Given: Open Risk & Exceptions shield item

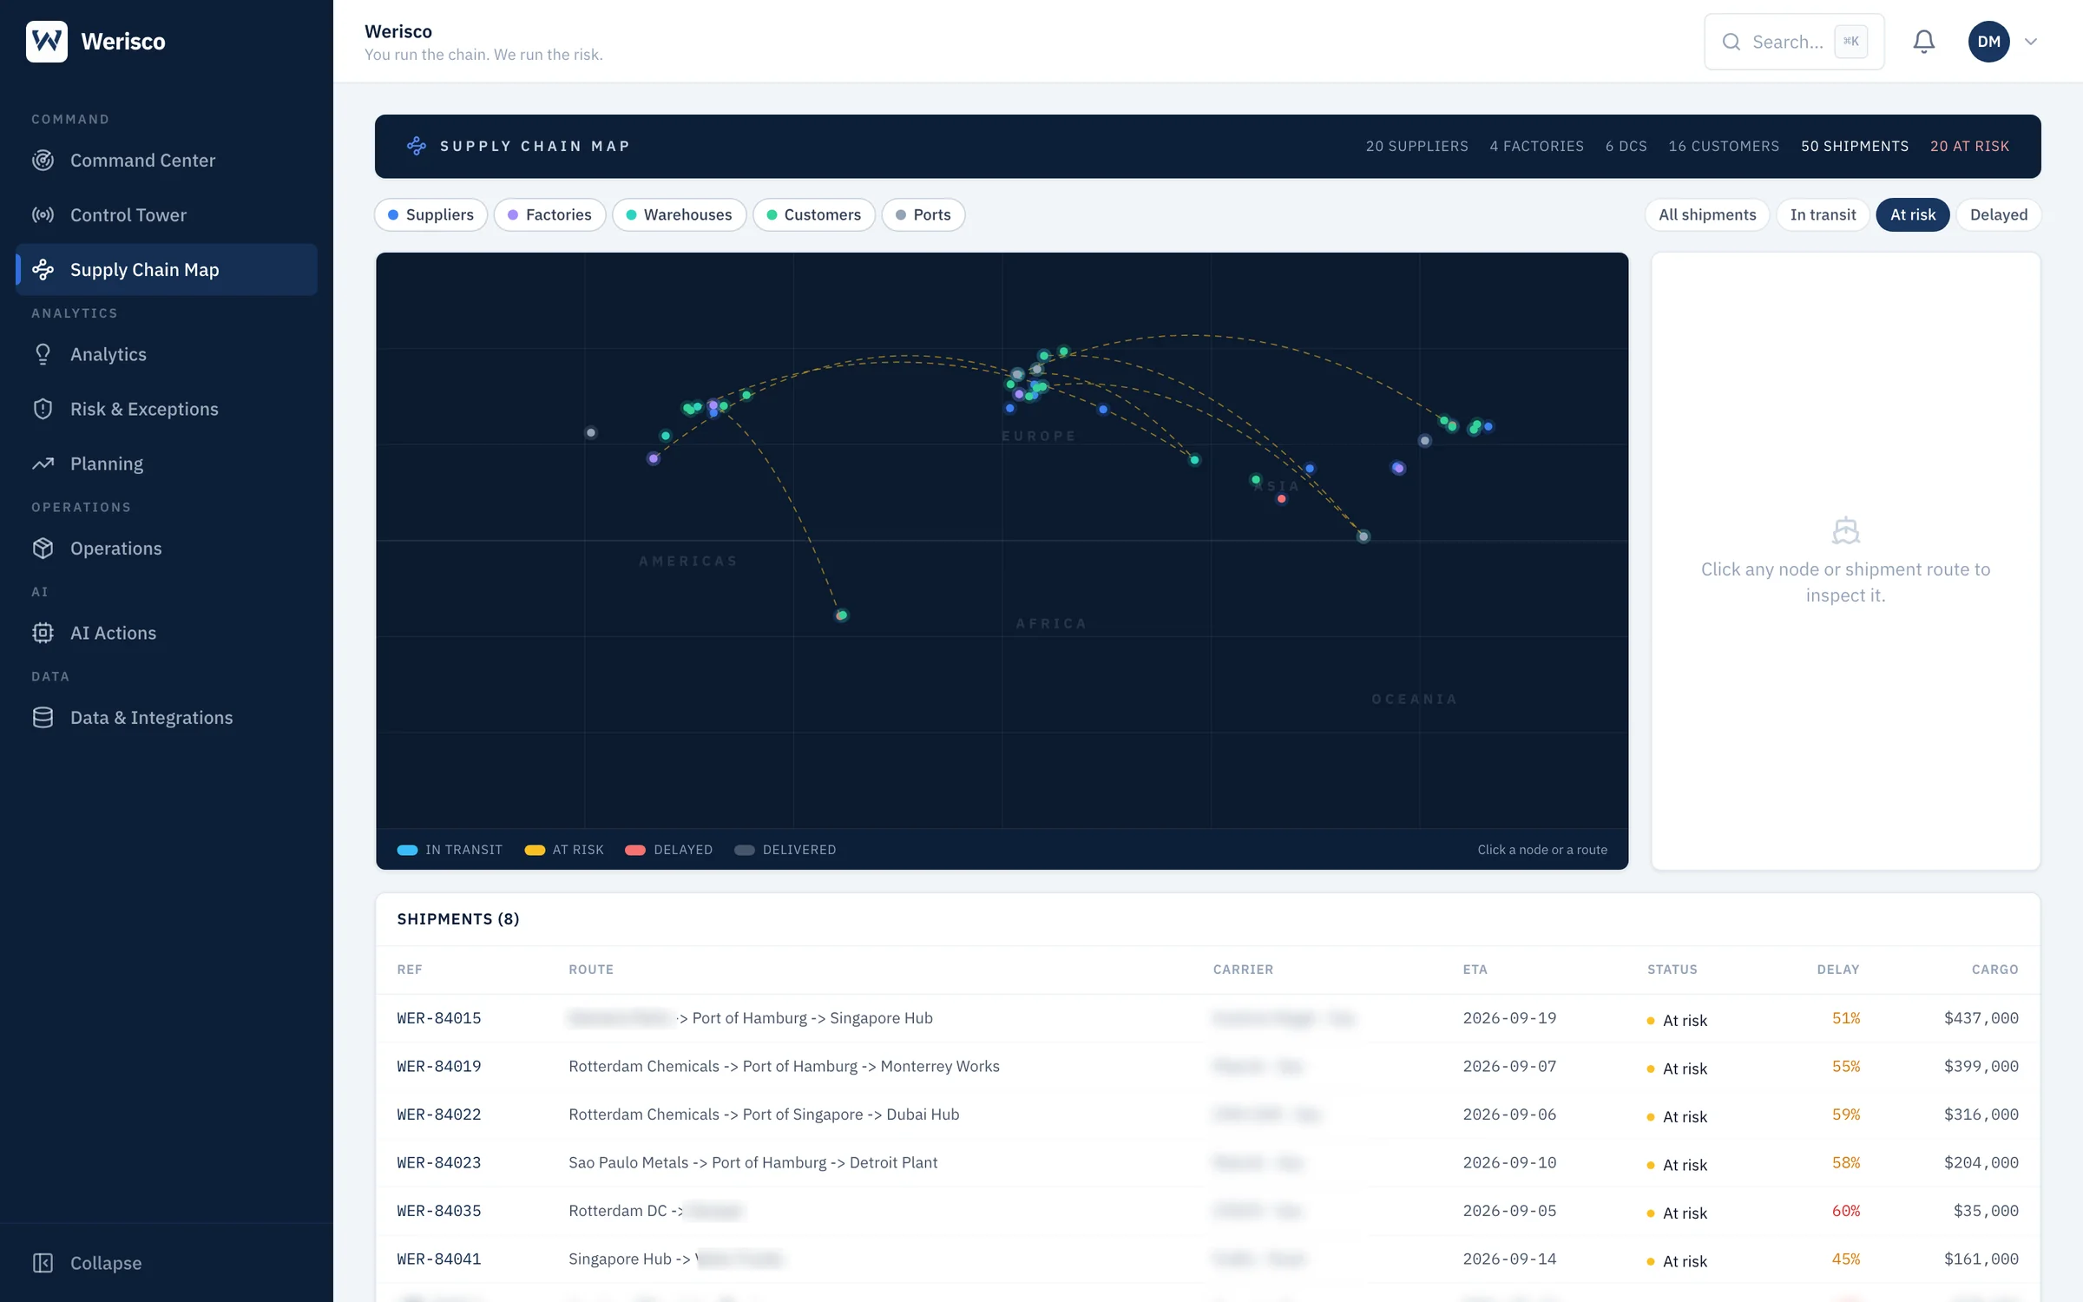Looking at the screenshot, I should click(x=167, y=409).
